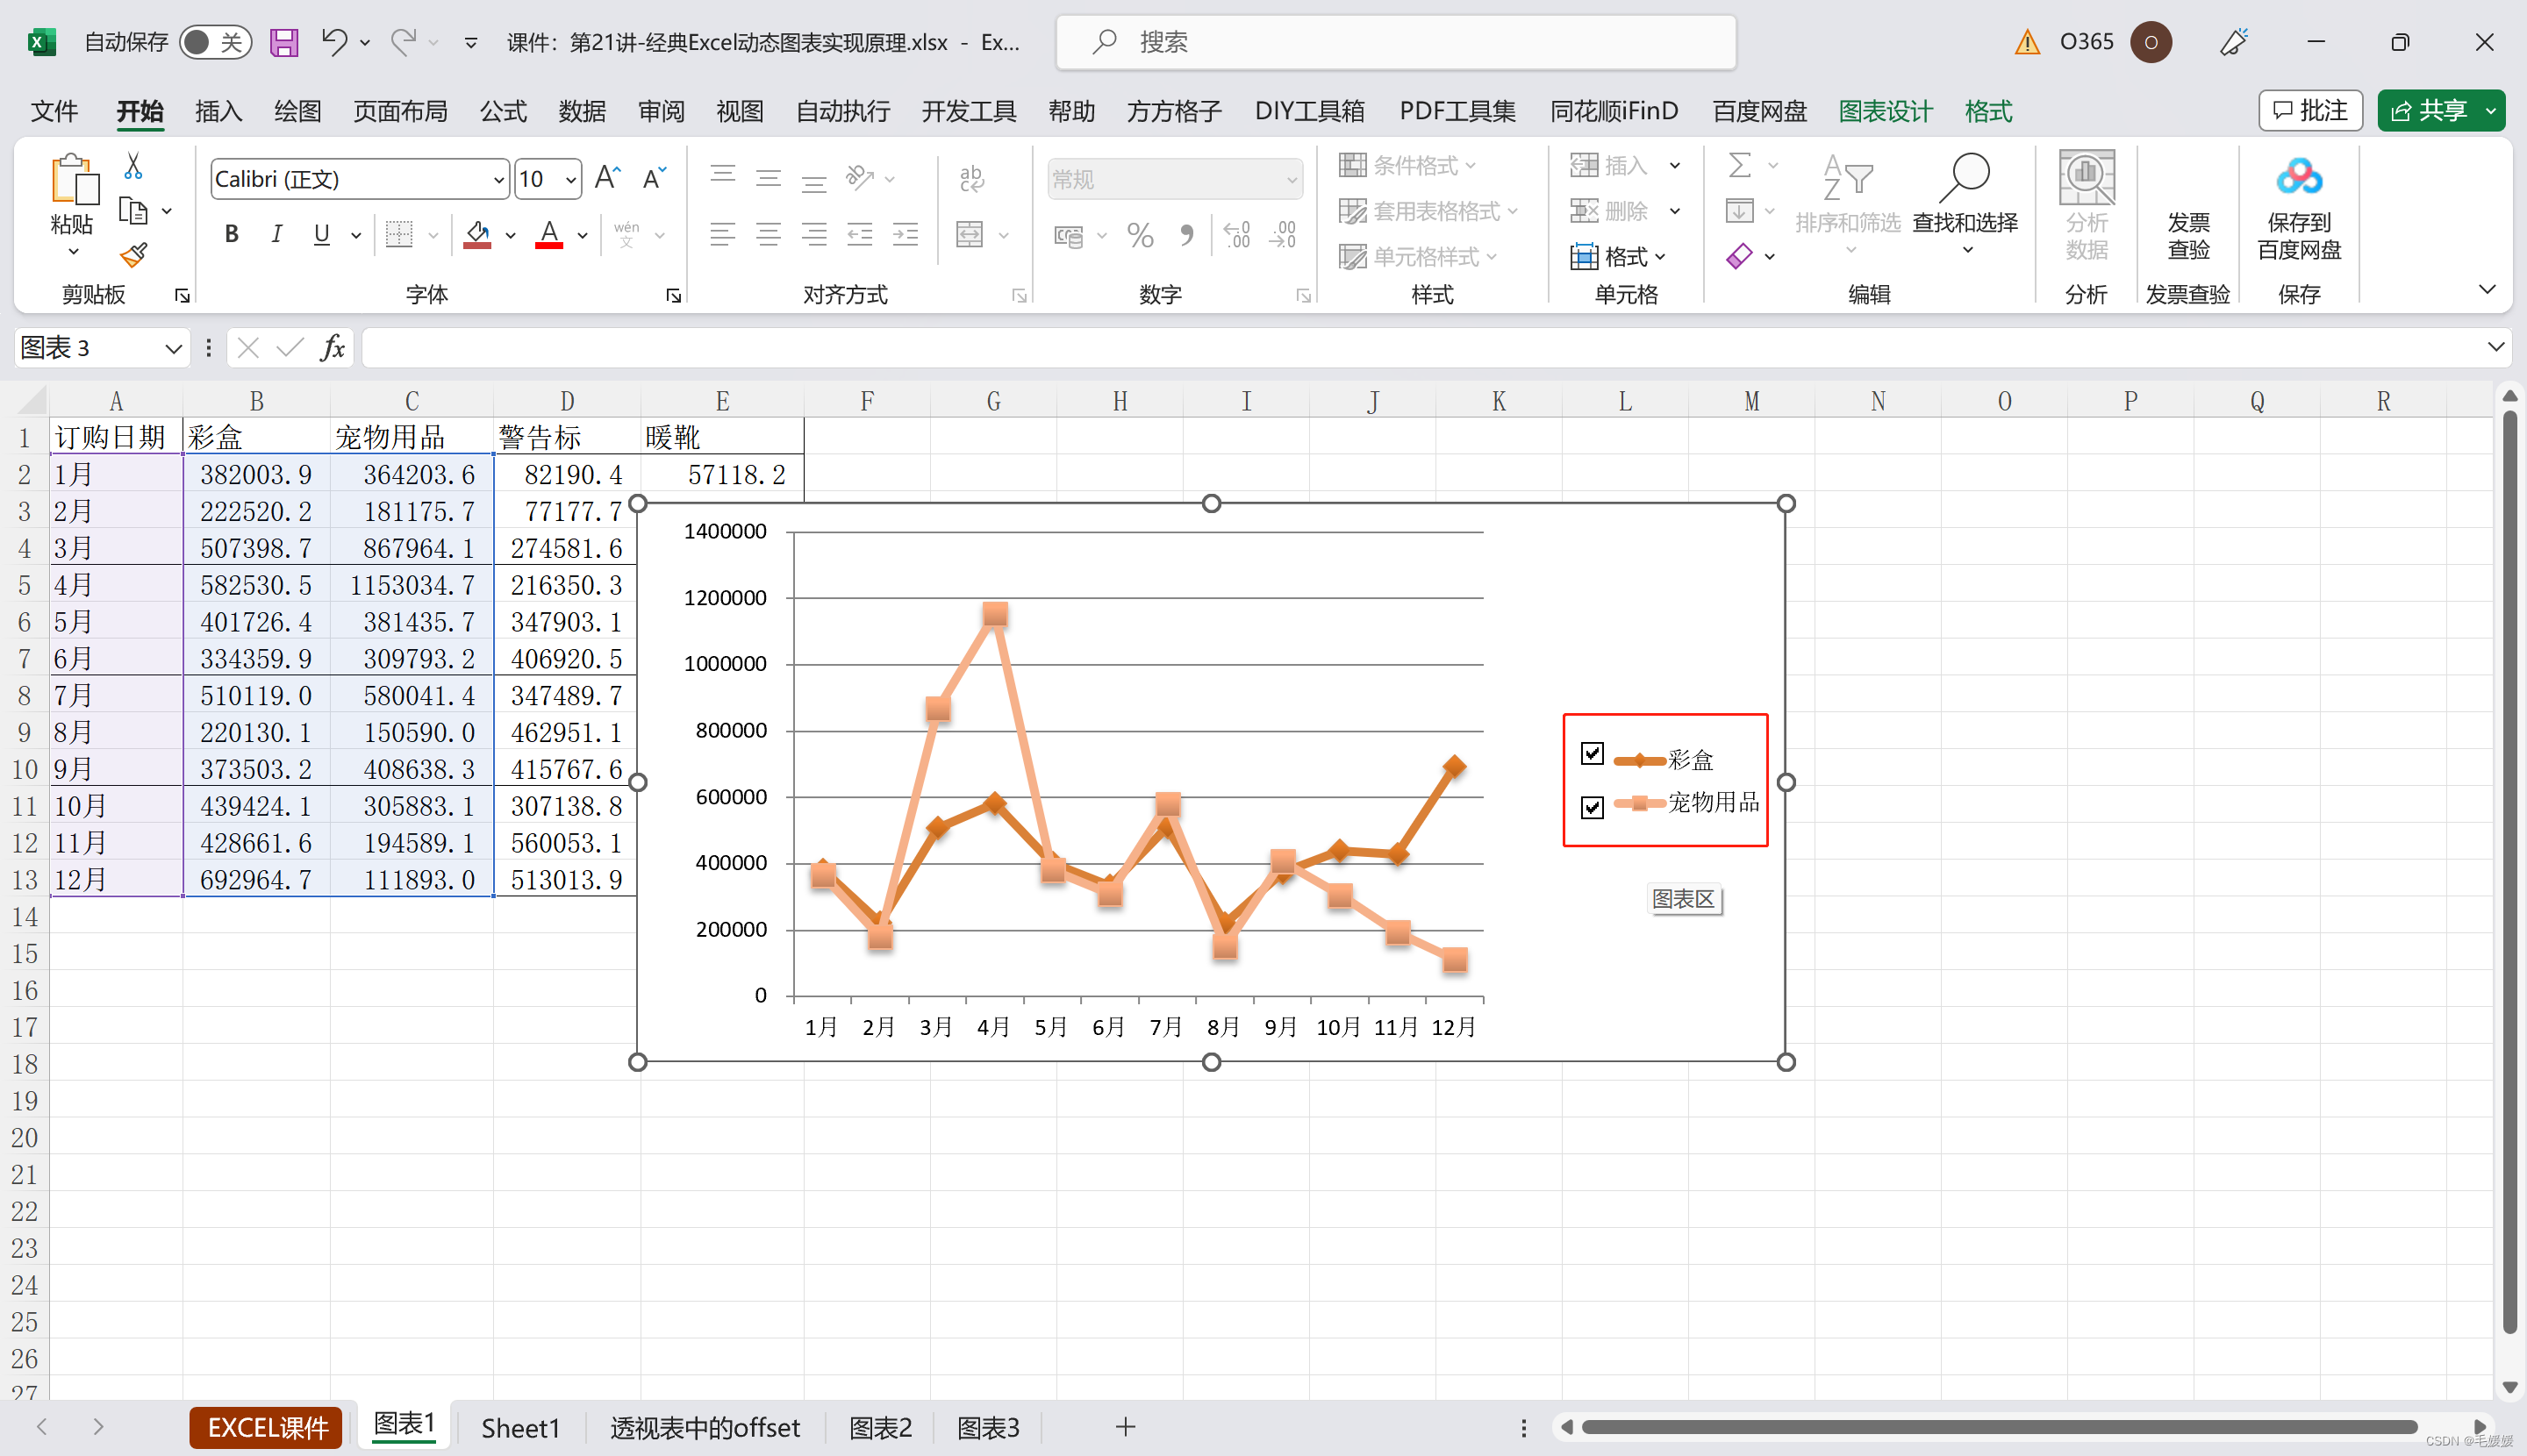Apply Italic formatting
This screenshot has width=2527, height=1456.
pos(276,234)
